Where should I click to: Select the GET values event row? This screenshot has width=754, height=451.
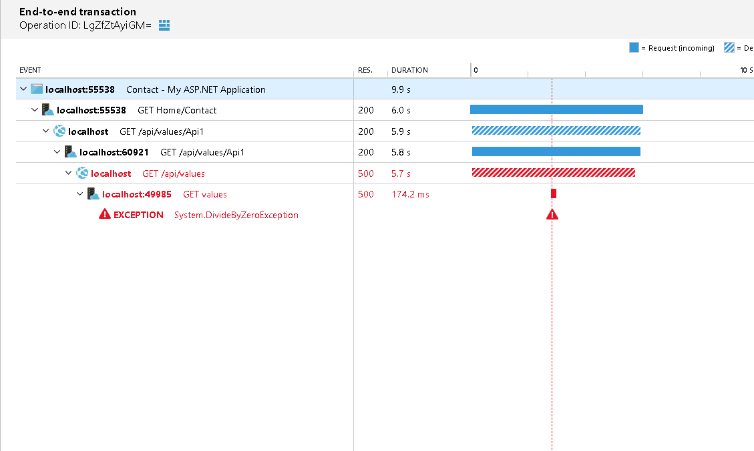tap(204, 193)
